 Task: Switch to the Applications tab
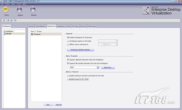61,26
